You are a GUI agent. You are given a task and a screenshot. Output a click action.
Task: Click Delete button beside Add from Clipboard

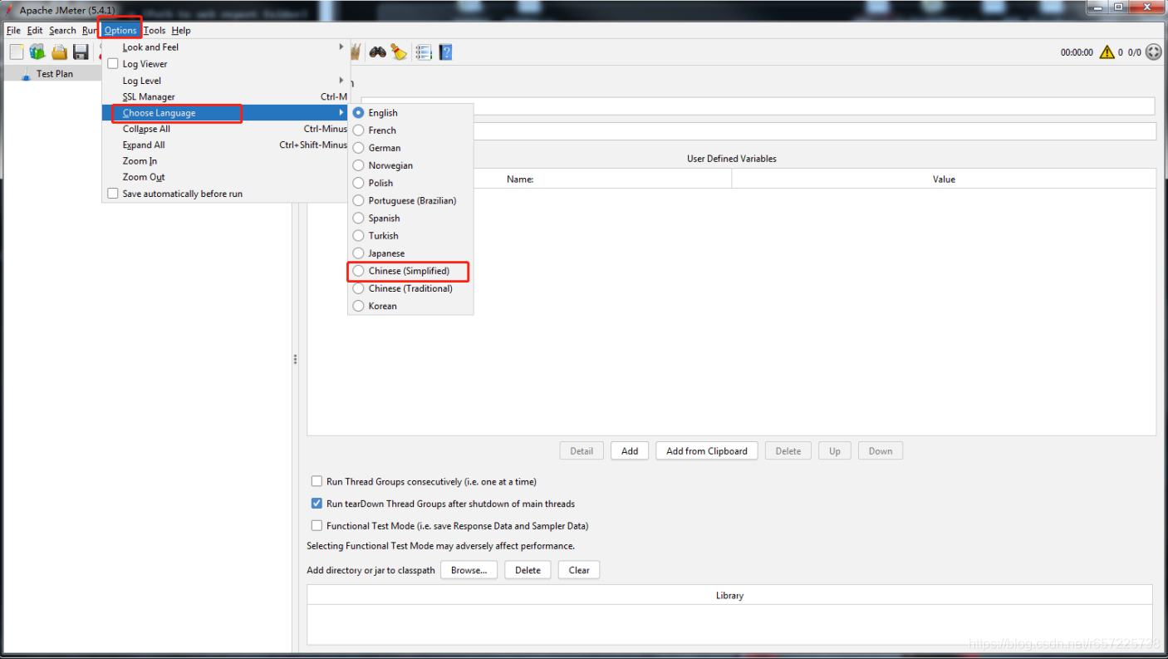pos(788,451)
